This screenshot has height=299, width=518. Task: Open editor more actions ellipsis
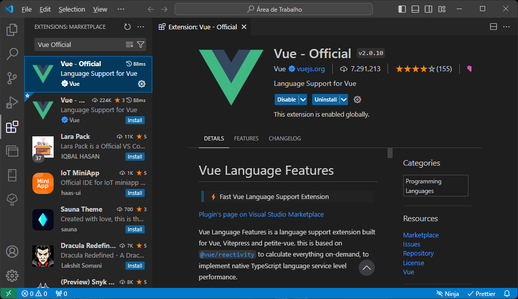coord(506,27)
